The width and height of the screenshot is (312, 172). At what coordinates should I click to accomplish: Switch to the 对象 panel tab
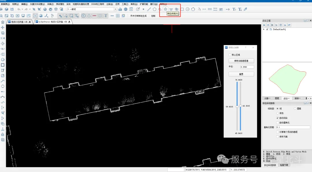click(267, 99)
